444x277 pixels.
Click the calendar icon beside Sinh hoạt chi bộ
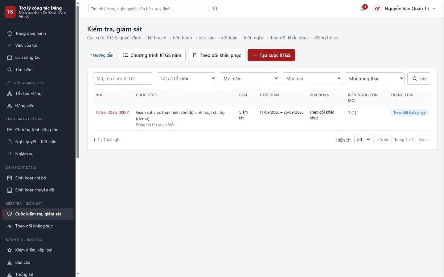coord(10,178)
